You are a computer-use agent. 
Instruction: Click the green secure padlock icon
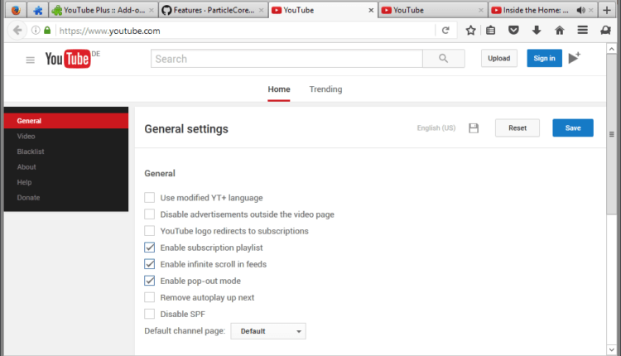pyautogui.click(x=47, y=30)
